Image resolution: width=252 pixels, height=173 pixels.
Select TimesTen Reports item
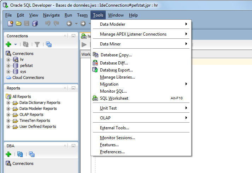point(35,121)
